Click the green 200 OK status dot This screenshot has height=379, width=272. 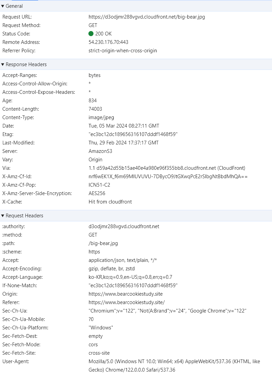coord(91,34)
